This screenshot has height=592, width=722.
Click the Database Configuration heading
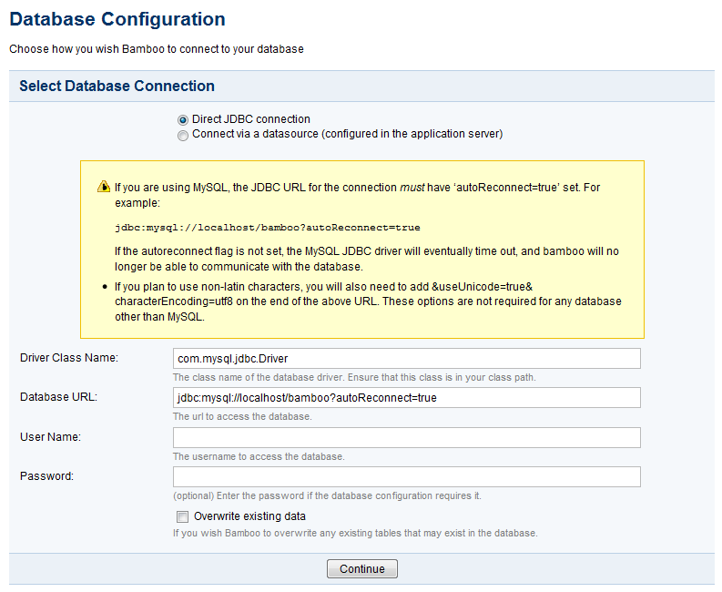click(x=117, y=19)
